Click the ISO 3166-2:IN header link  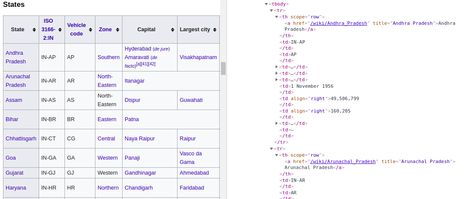click(49, 30)
